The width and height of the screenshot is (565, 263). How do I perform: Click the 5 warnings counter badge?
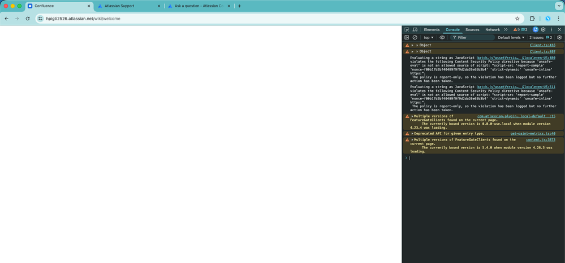point(516,29)
